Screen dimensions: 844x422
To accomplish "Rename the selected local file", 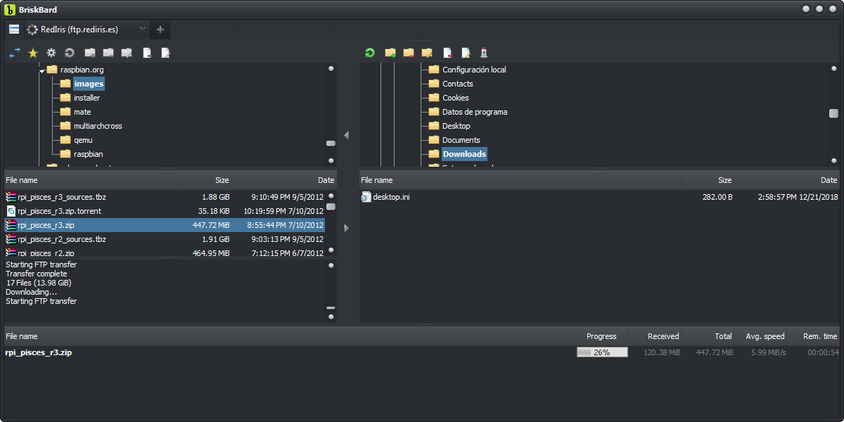I will pos(466,53).
